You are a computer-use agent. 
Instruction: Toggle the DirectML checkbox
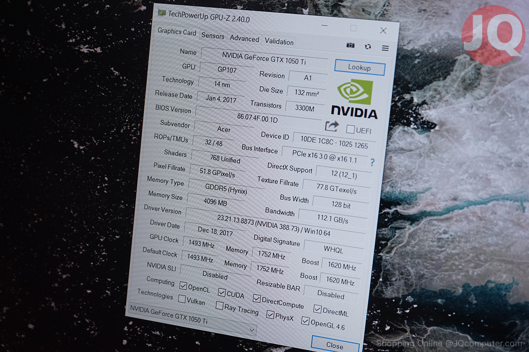[x=317, y=309]
